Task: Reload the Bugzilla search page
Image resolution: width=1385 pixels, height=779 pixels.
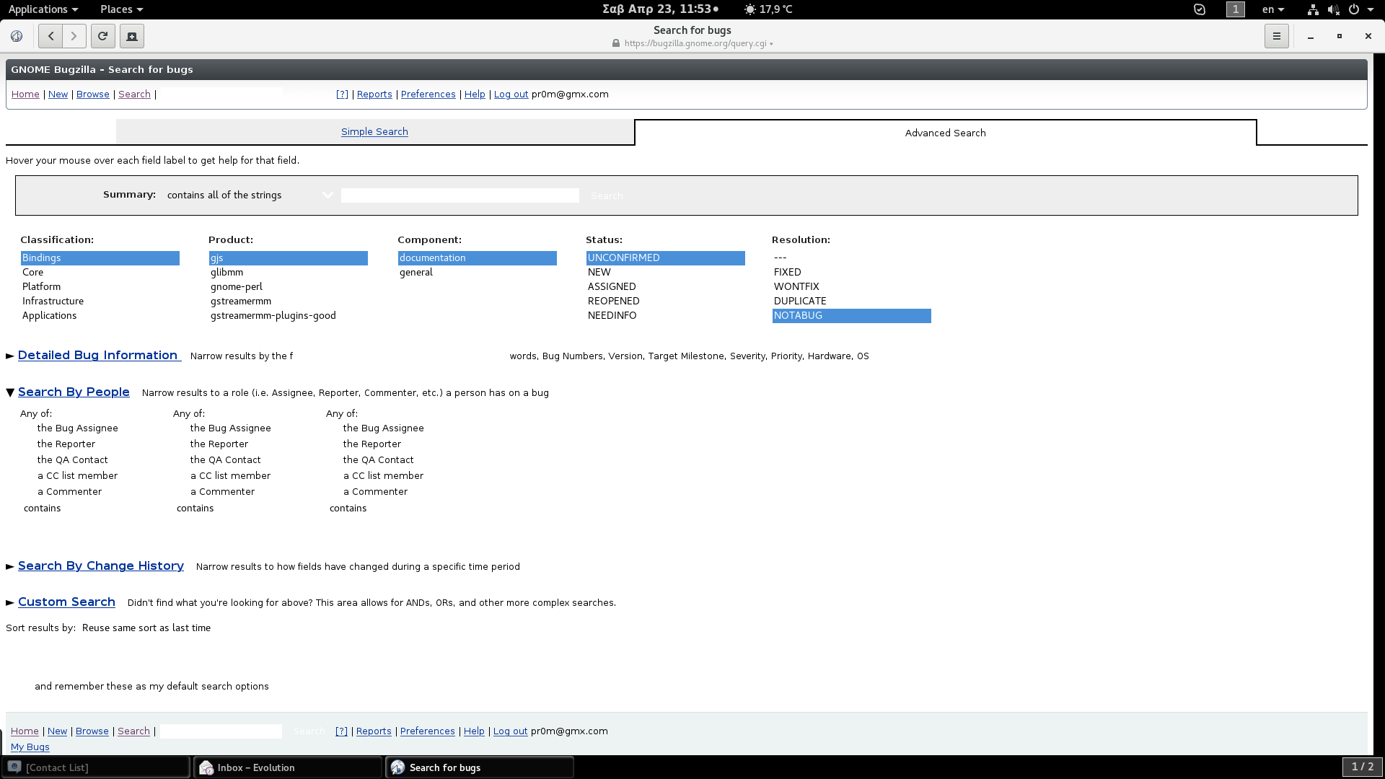Action: click(102, 36)
